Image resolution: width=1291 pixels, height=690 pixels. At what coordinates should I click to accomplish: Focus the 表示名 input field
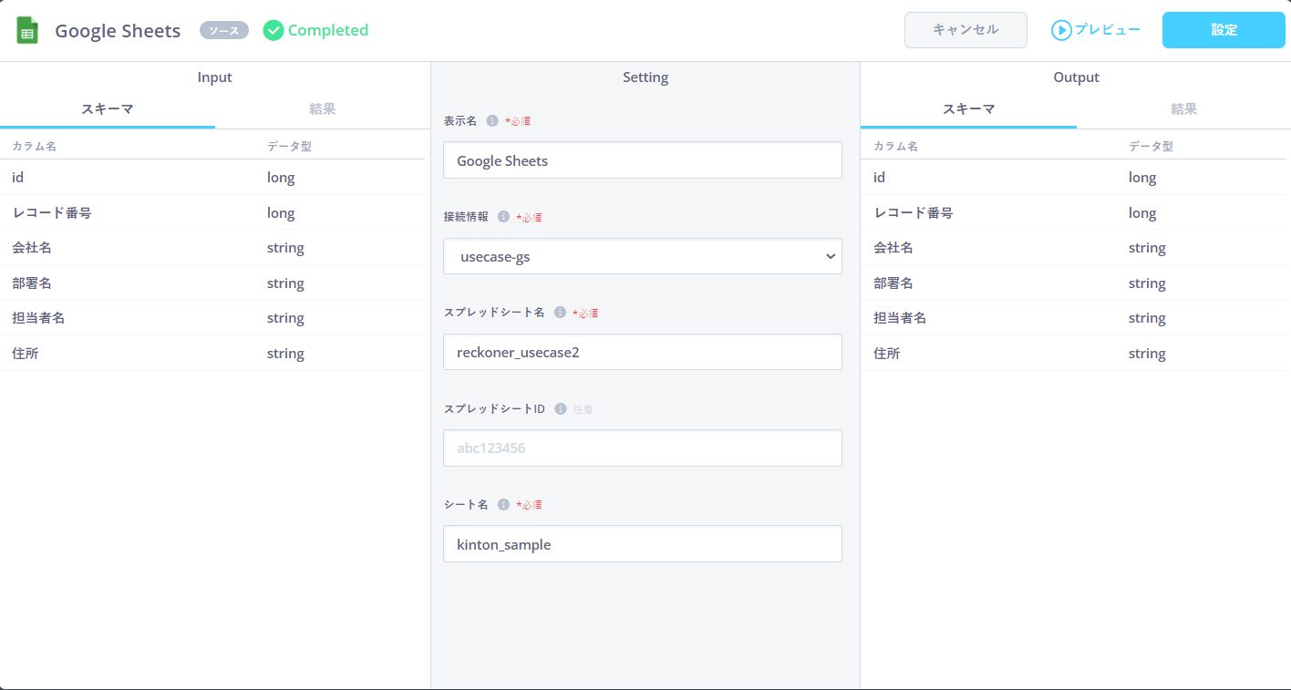click(643, 160)
